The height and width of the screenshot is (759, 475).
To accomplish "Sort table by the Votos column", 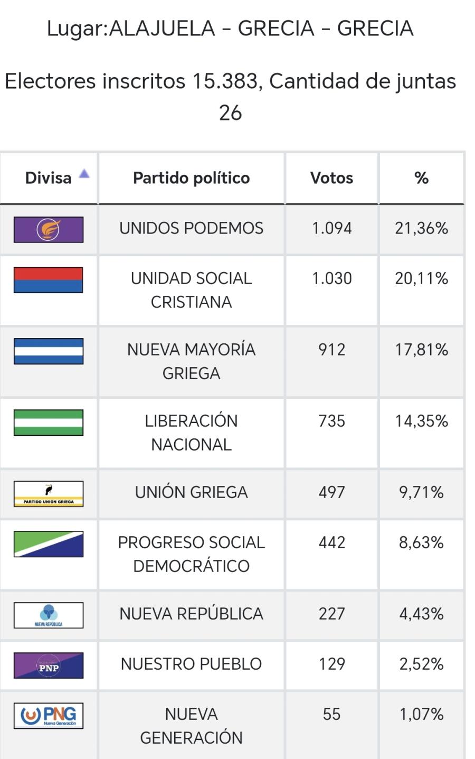I will coord(331,178).
